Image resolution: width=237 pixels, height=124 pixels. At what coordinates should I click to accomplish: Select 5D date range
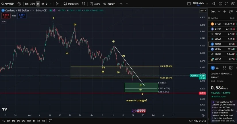click(8, 121)
